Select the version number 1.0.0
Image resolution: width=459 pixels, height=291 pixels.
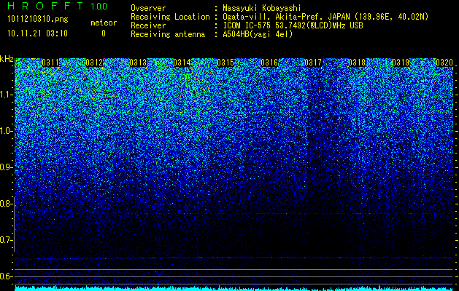(99, 6)
